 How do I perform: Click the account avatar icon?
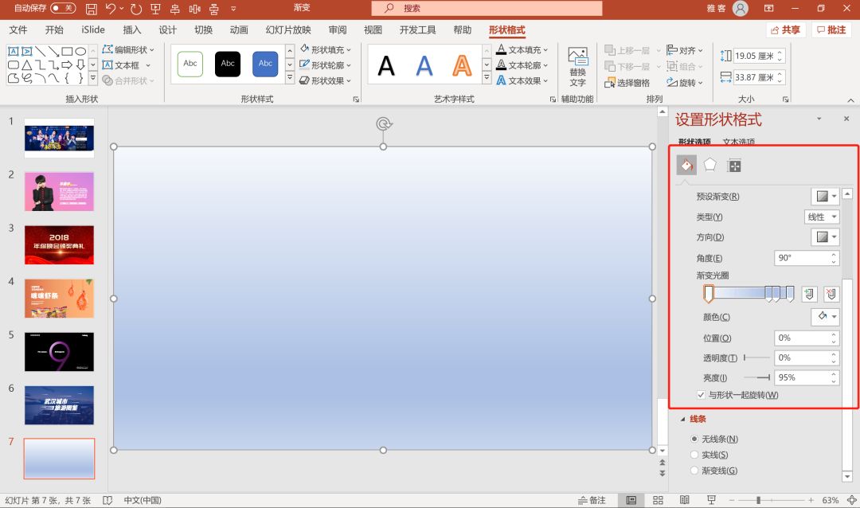741,8
